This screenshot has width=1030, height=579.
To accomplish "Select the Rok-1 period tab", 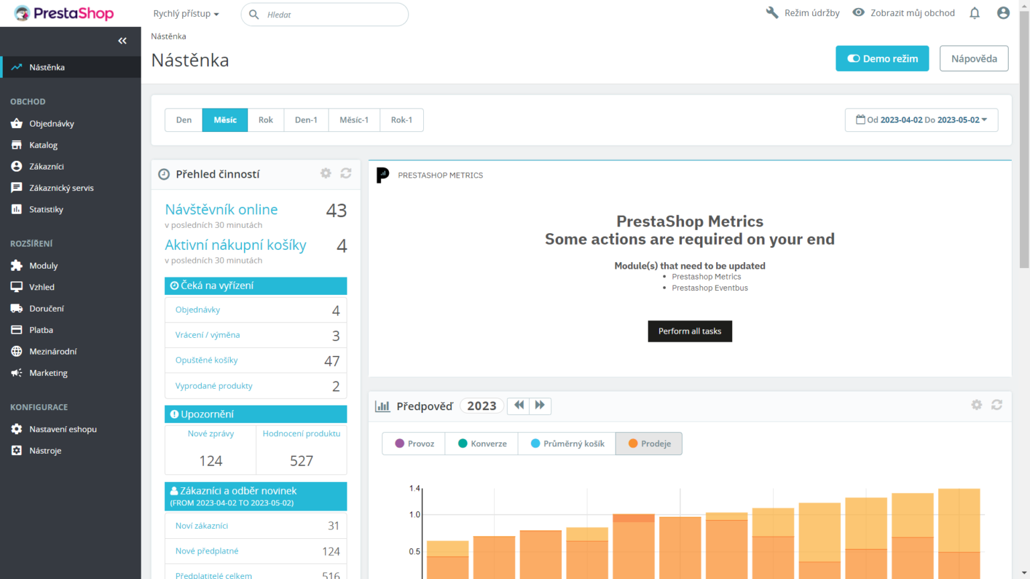I will [x=402, y=120].
